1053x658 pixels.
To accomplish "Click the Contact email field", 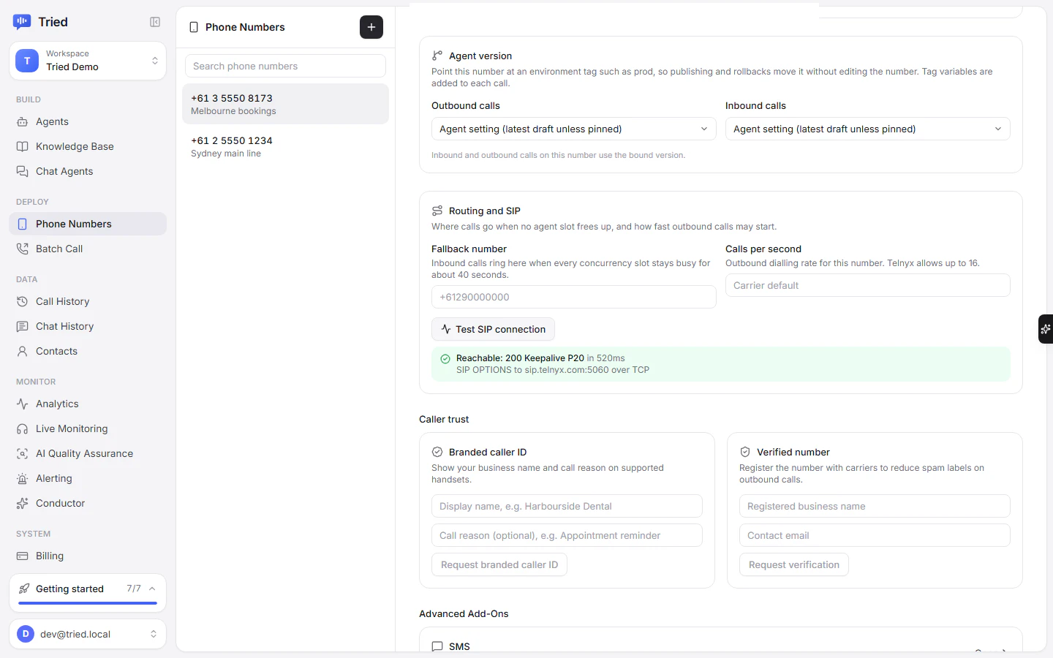I will 875,535.
